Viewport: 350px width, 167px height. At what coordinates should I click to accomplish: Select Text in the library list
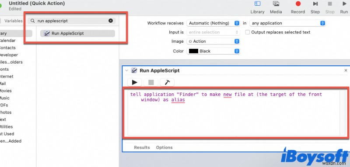pos(3,119)
